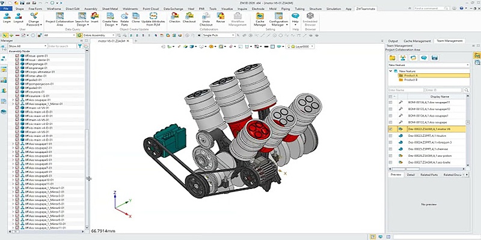481x240 pixels.
Task: Uncheck the Des-00022 motor V6 row checkbox
Action: tap(390, 129)
